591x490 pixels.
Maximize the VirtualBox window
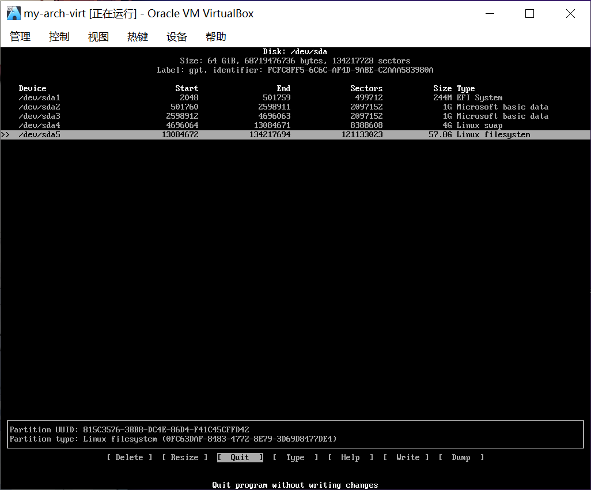click(x=529, y=14)
